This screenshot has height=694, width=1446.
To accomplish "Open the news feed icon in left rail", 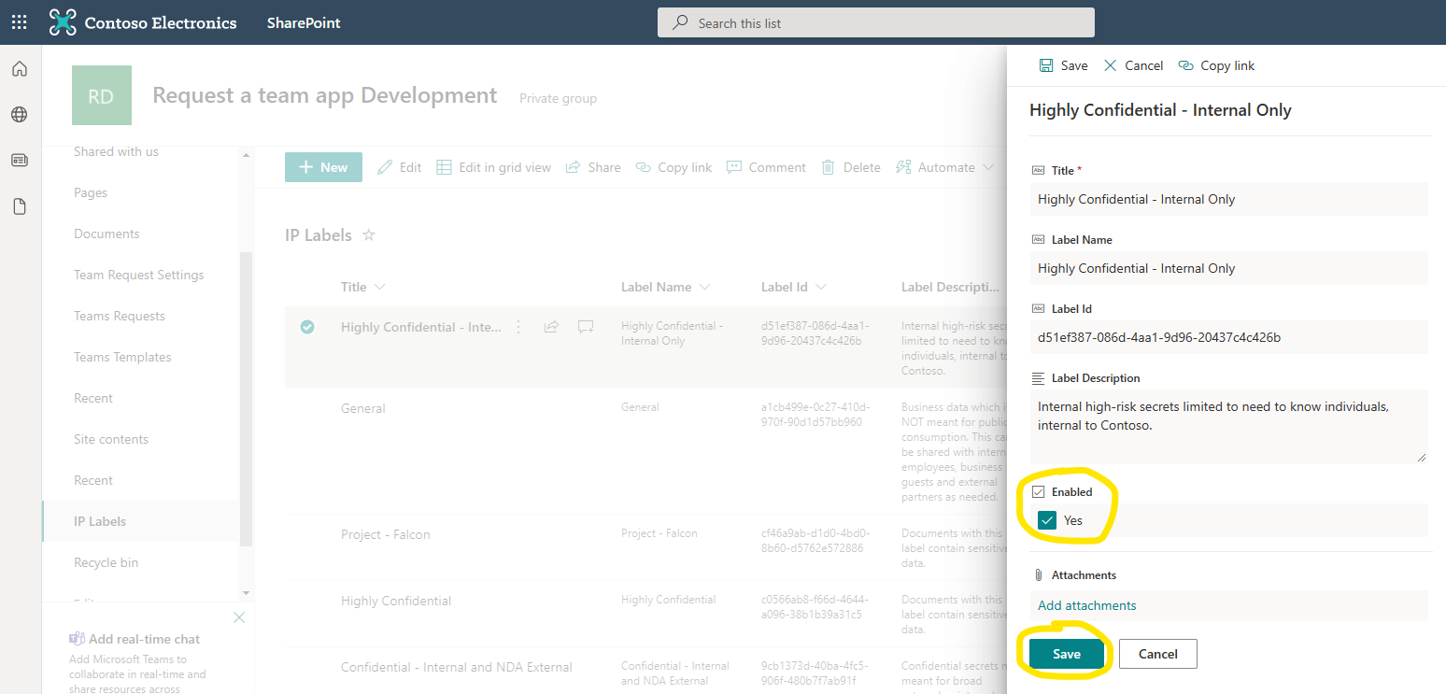I will [x=20, y=161].
